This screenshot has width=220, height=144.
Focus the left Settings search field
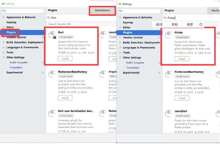coord(23,11)
